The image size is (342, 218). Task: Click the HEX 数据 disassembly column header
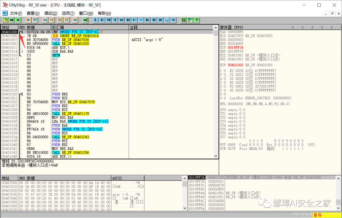pyautogui.click(x=35, y=27)
